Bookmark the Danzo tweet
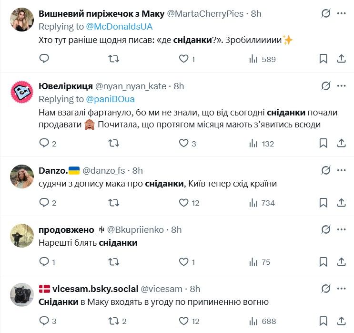Screen dimensions: 354x333 (x=323, y=203)
